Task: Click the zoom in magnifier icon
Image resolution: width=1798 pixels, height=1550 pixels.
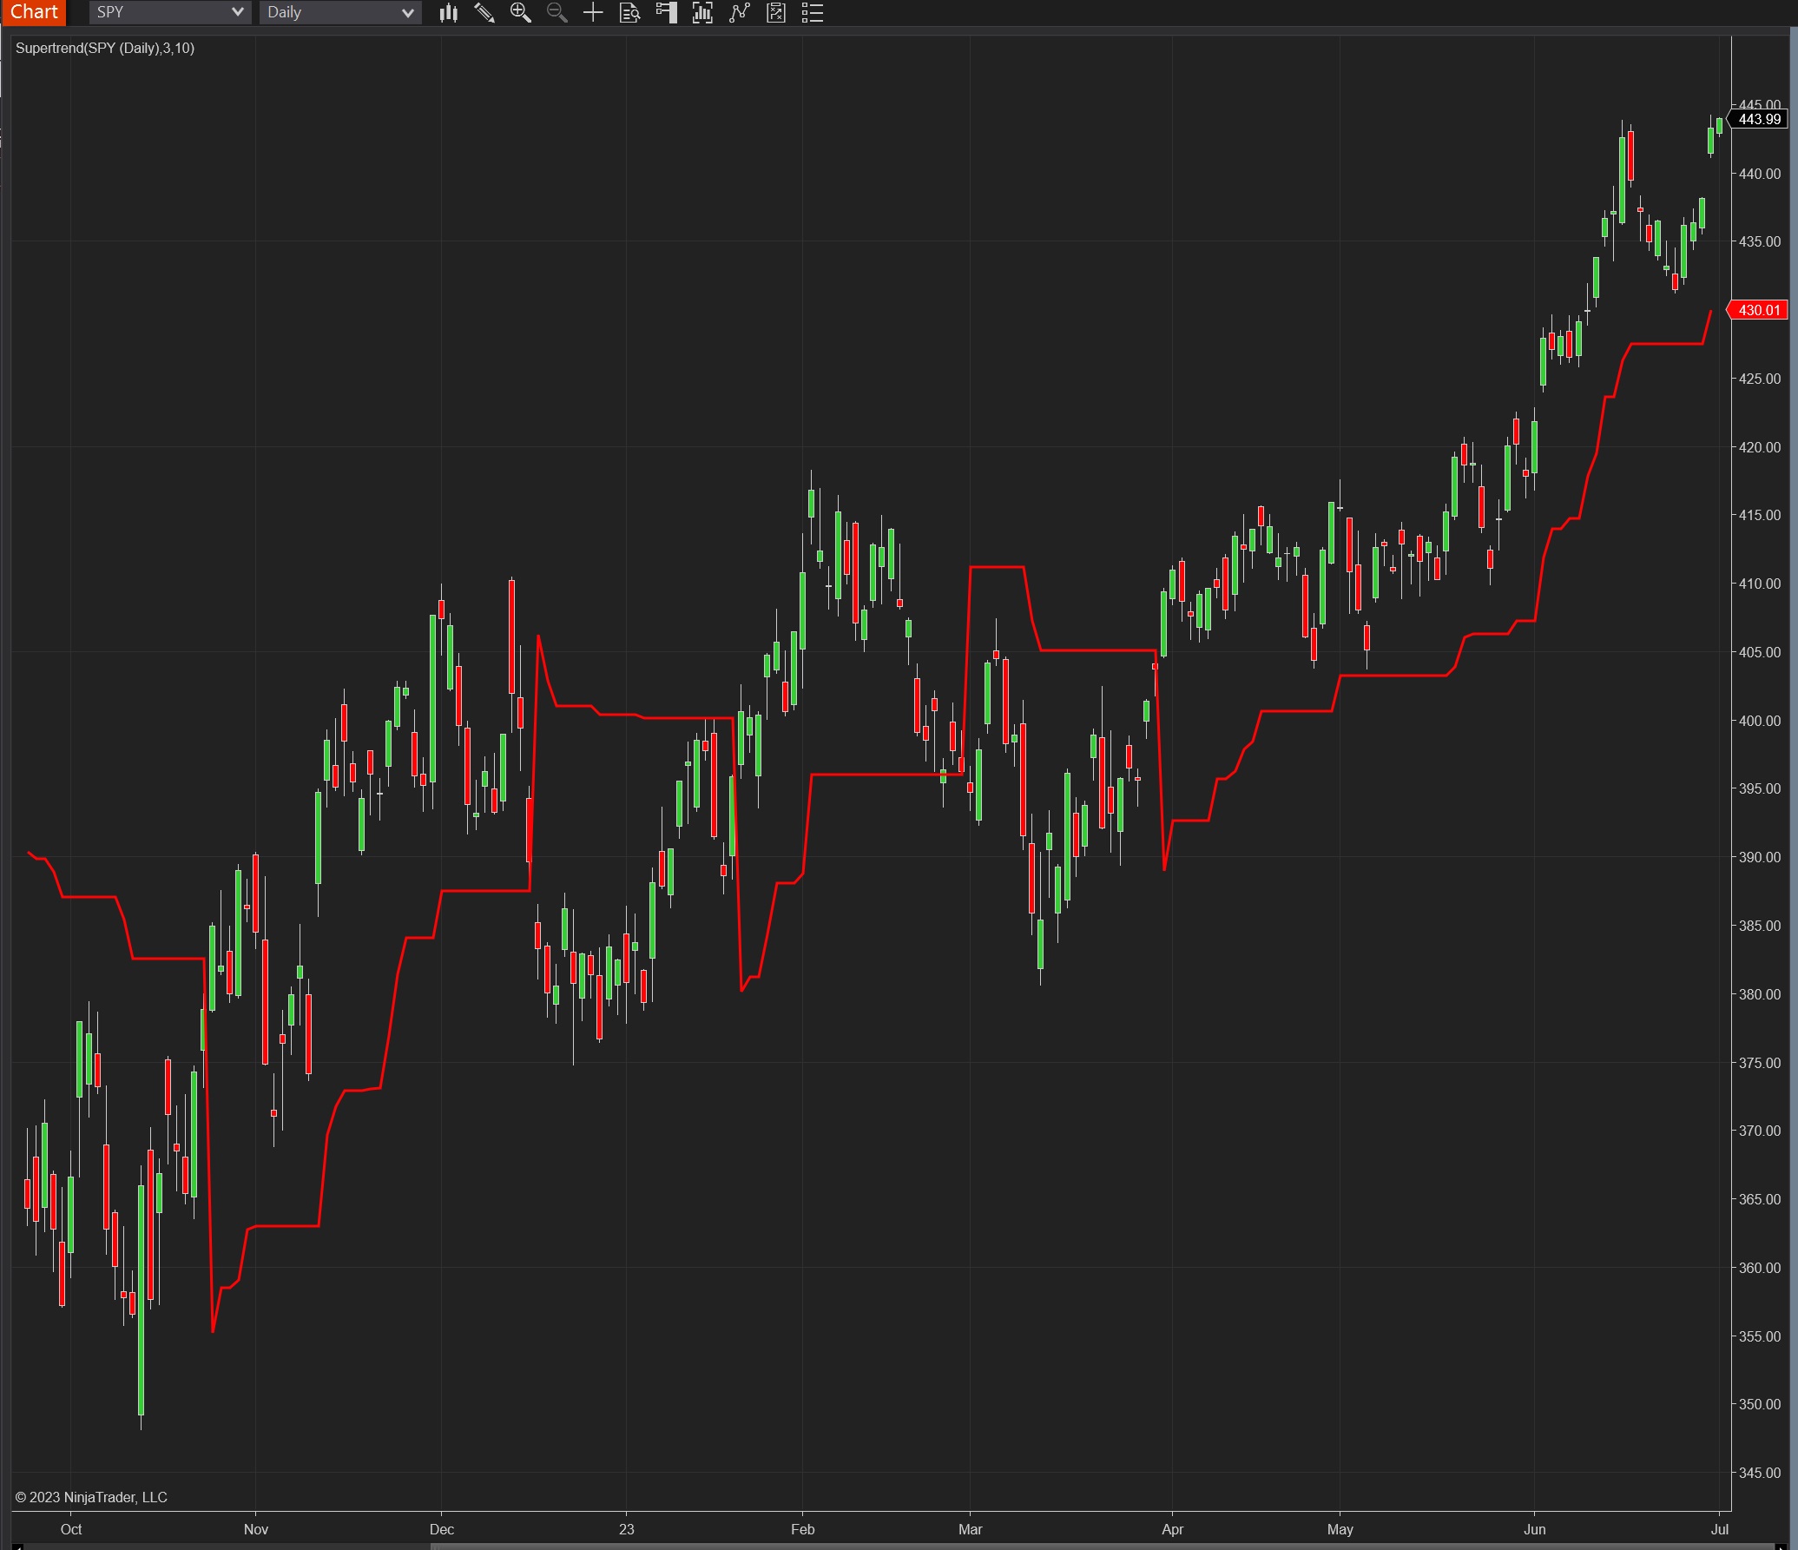Action: (521, 13)
